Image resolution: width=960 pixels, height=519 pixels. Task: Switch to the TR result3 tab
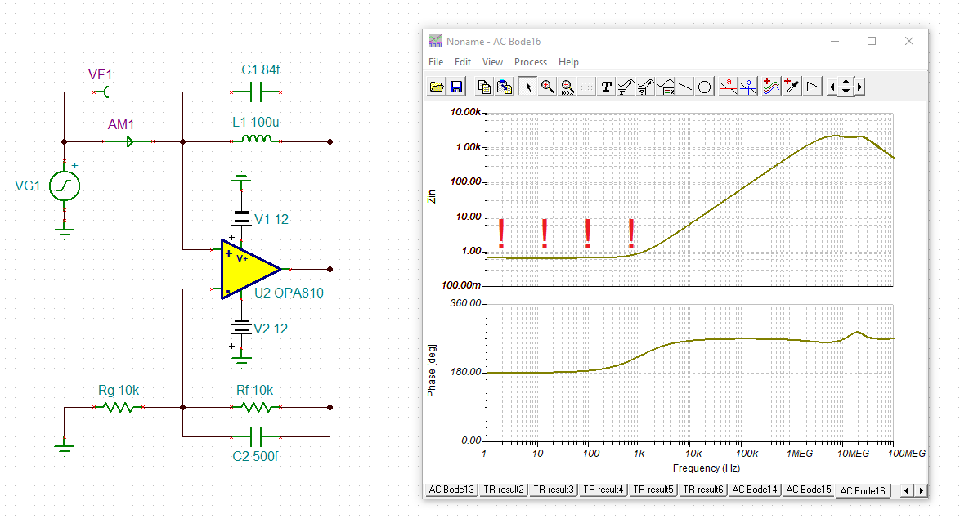(x=553, y=490)
